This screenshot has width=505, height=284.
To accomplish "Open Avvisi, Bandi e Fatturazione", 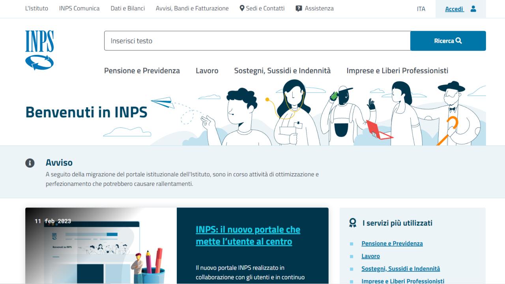I will point(192,8).
